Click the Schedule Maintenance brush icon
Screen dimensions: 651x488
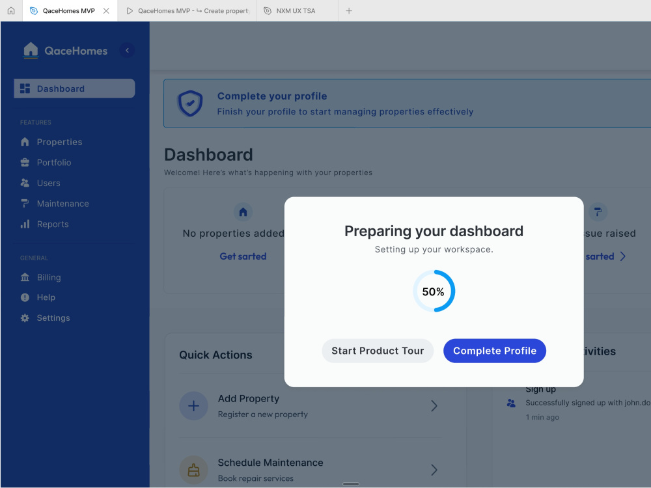[193, 470]
